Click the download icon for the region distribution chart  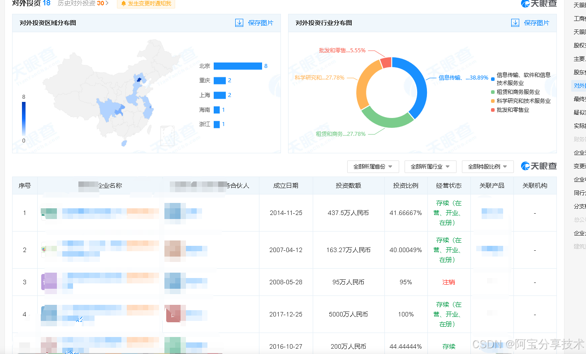tap(239, 23)
